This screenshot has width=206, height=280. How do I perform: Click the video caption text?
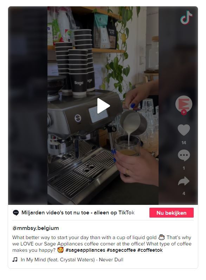pyautogui.click(x=102, y=244)
